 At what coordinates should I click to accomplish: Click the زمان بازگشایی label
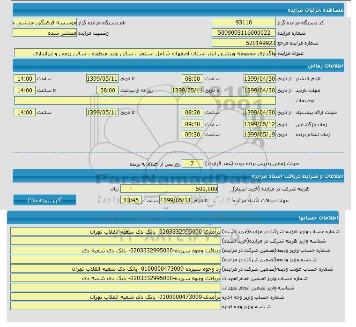(311, 125)
